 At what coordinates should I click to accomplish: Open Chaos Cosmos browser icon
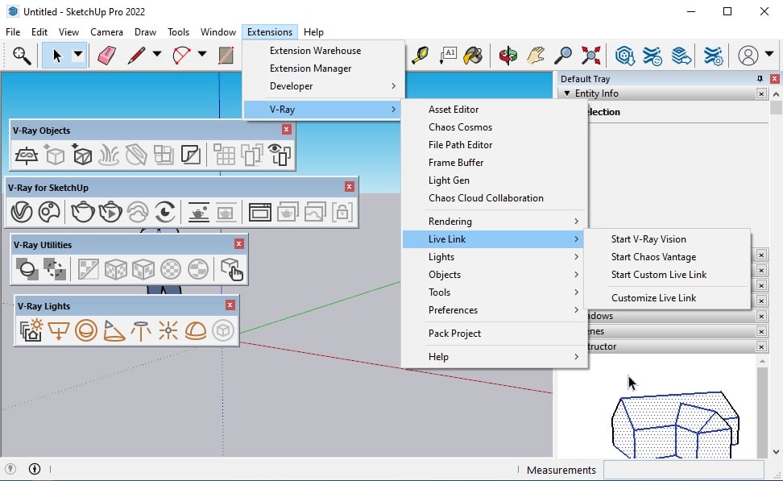click(x=49, y=212)
